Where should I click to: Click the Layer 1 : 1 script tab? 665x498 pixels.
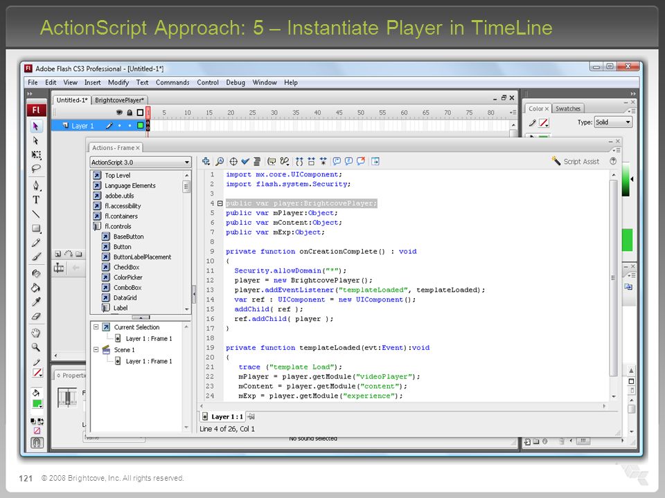(x=223, y=416)
